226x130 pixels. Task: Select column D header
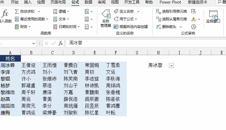[74, 53]
